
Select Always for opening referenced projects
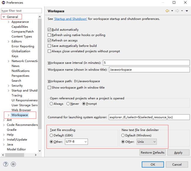point(51,104)
